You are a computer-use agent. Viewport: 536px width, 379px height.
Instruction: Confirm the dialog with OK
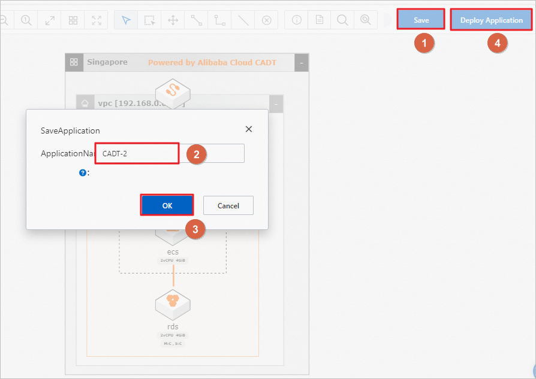pyautogui.click(x=167, y=205)
